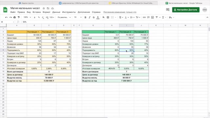Open the Файл menu
This screenshot has width=210, height=118.
point(13,12)
